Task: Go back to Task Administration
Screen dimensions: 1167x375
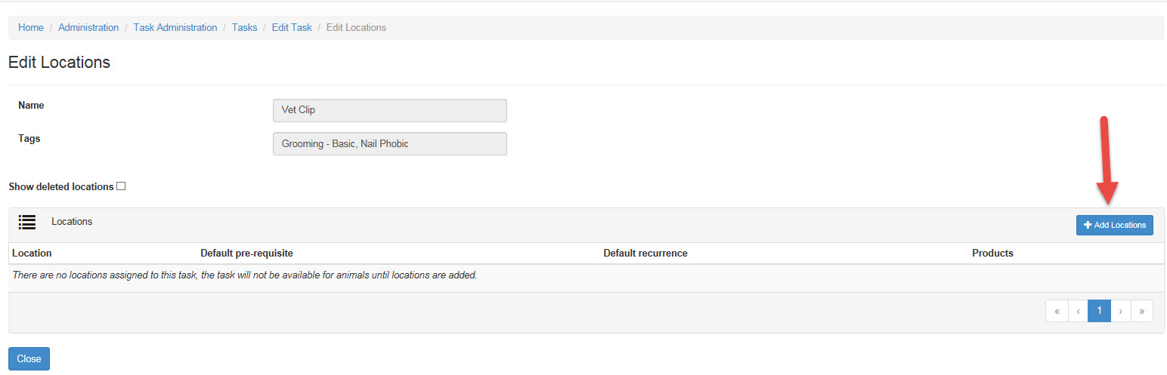Action: point(175,28)
